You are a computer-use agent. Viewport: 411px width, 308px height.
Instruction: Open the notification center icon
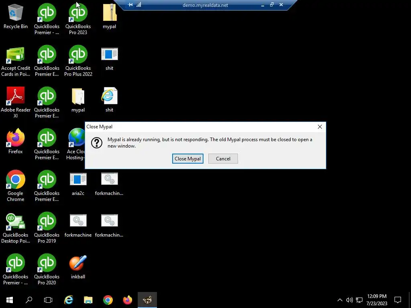398,300
